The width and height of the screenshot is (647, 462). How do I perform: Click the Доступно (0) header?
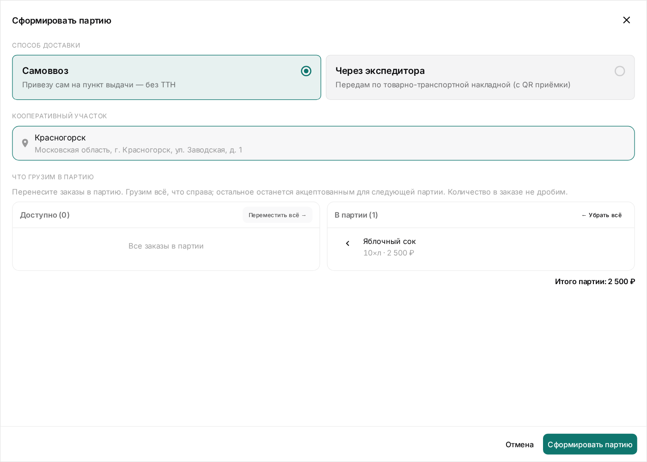45,215
